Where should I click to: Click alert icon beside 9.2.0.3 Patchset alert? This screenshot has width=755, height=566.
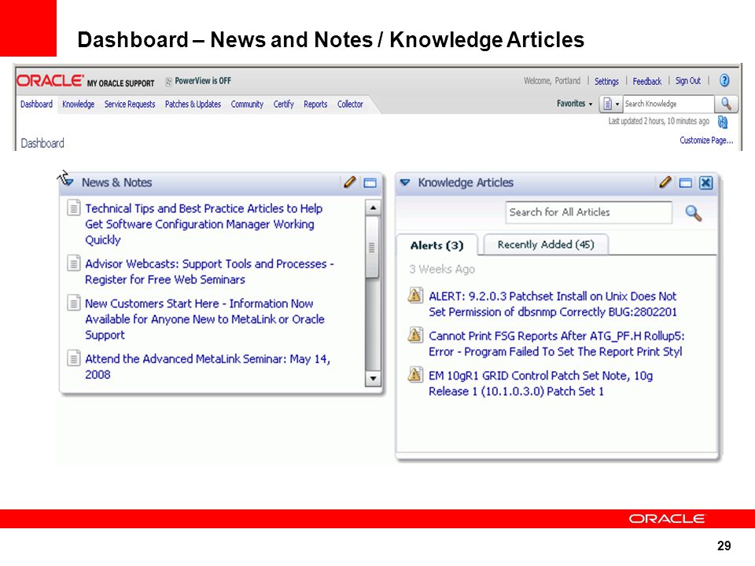(x=415, y=295)
